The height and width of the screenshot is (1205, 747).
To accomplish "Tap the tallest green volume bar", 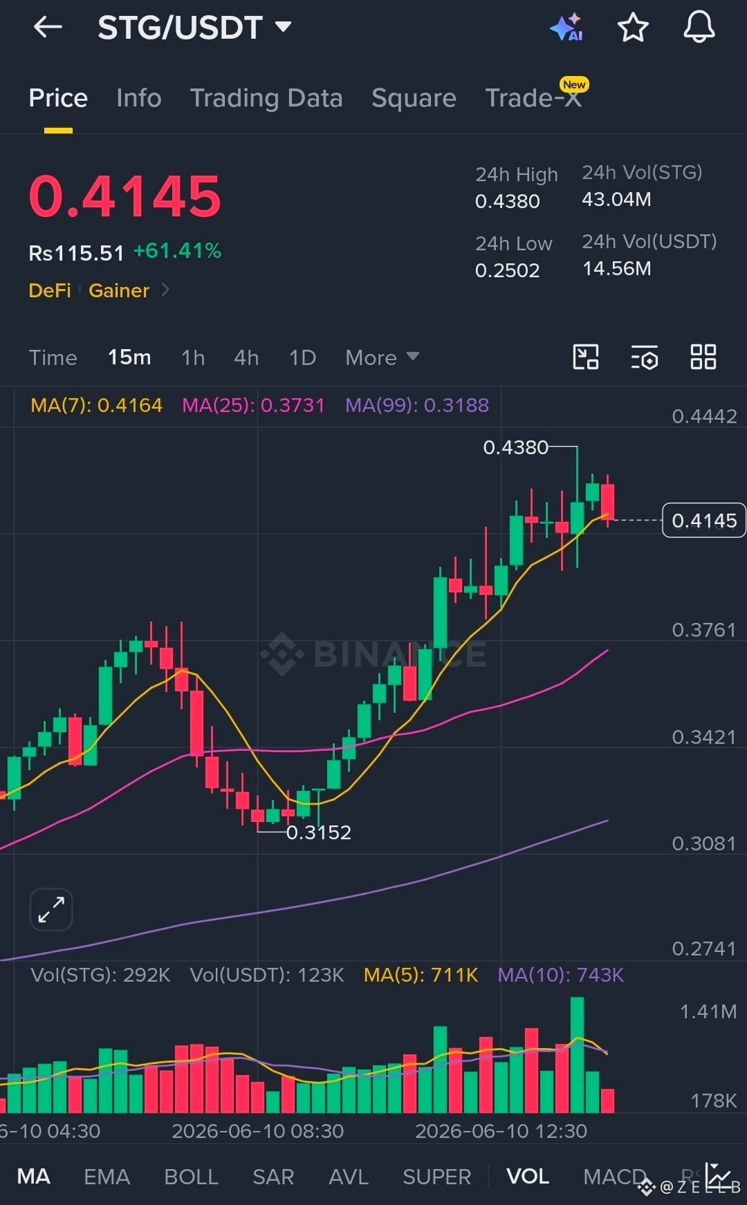I will (577, 1054).
